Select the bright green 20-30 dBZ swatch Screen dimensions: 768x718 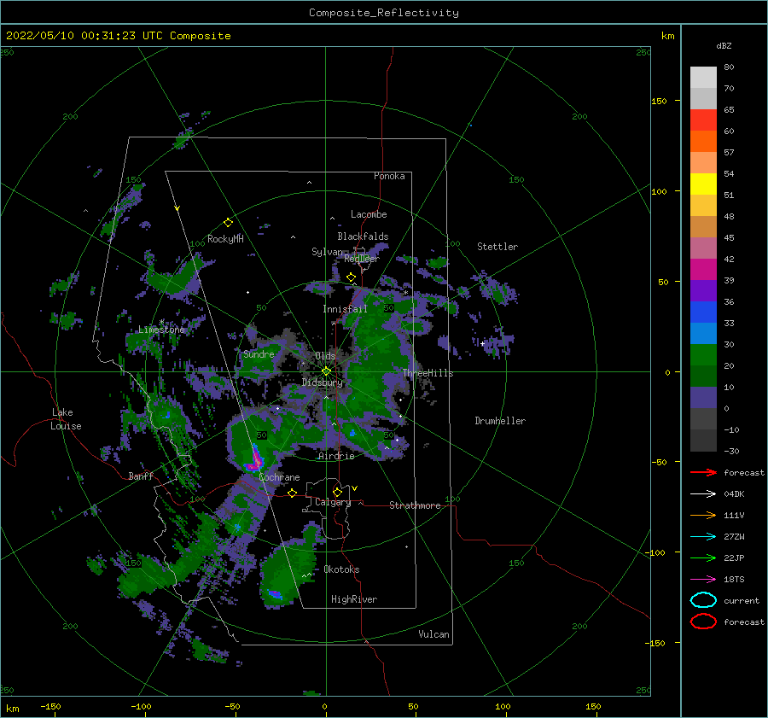tap(703, 354)
